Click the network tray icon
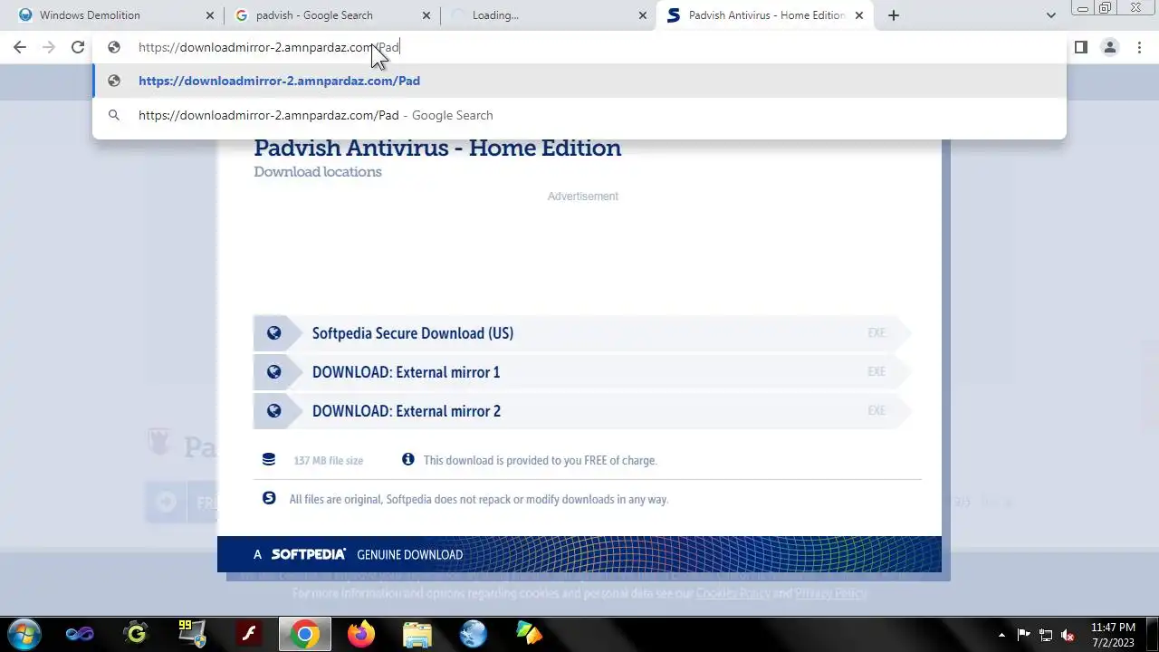 (x=1046, y=635)
